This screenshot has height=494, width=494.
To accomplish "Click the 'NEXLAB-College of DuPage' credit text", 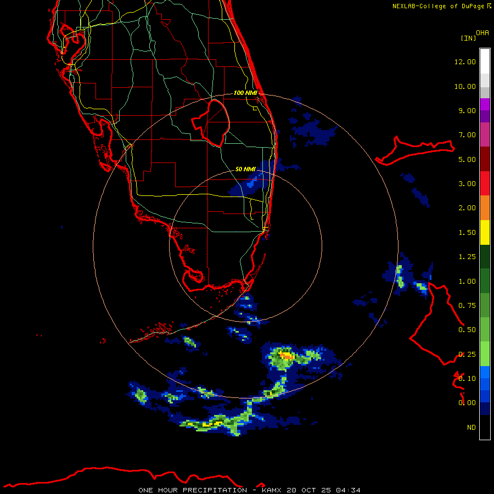I will [438, 6].
